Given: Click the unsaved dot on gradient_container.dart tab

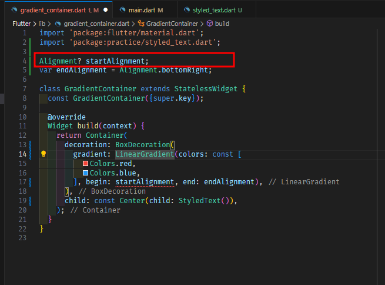Looking at the screenshot, I should coord(106,10).
